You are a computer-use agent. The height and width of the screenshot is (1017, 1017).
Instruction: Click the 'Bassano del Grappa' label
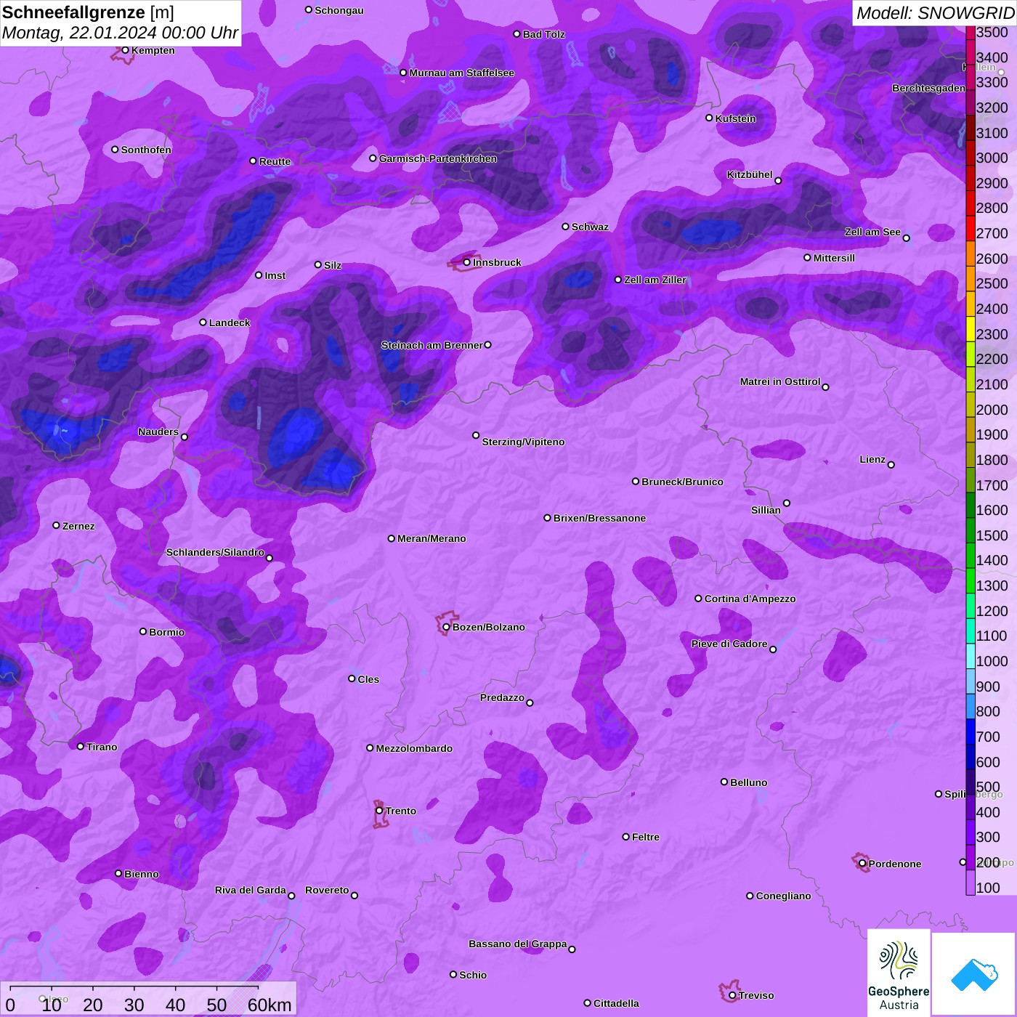[x=517, y=944]
